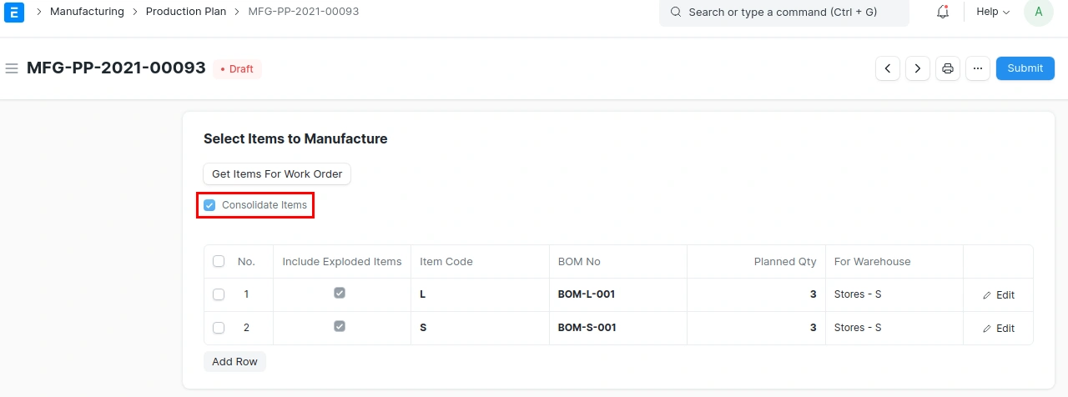
Task: Uncheck the Consolidate Items checkbox
Action: pyautogui.click(x=209, y=205)
